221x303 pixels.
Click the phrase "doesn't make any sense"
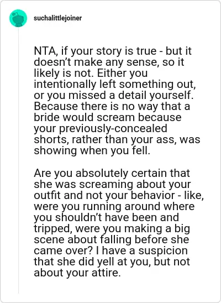click(97, 62)
